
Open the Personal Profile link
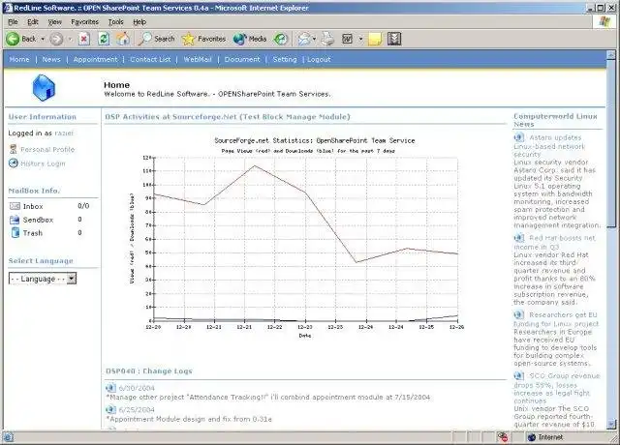[x=47, y=149]
